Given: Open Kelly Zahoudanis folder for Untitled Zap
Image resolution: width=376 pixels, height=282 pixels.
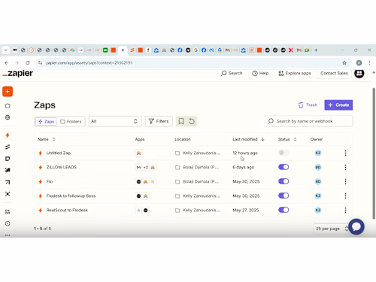Looking at the screenshot, I should (x=198, y=153).
